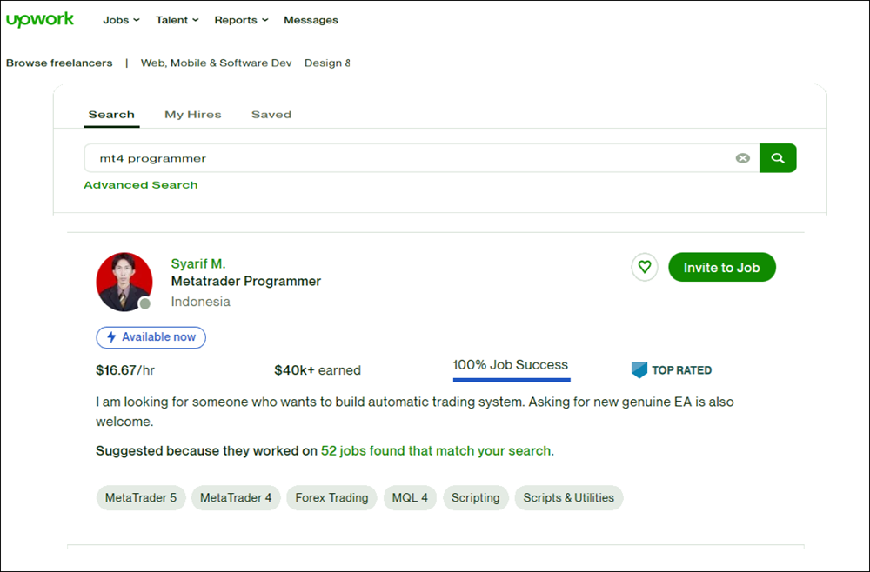Expand the Talent dropdown menu

click(x=177, y=20)
